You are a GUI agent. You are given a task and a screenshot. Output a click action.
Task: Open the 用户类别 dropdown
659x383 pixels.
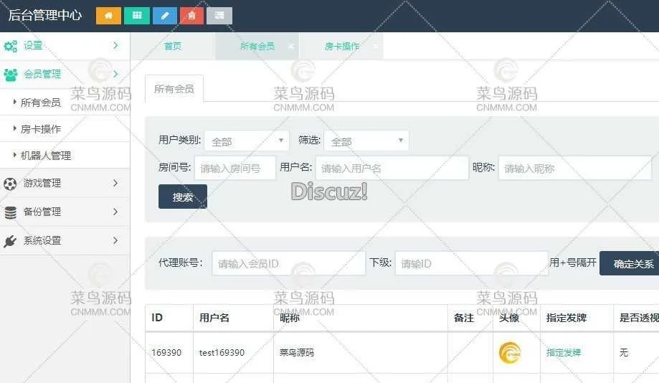[x=247, y=141]
